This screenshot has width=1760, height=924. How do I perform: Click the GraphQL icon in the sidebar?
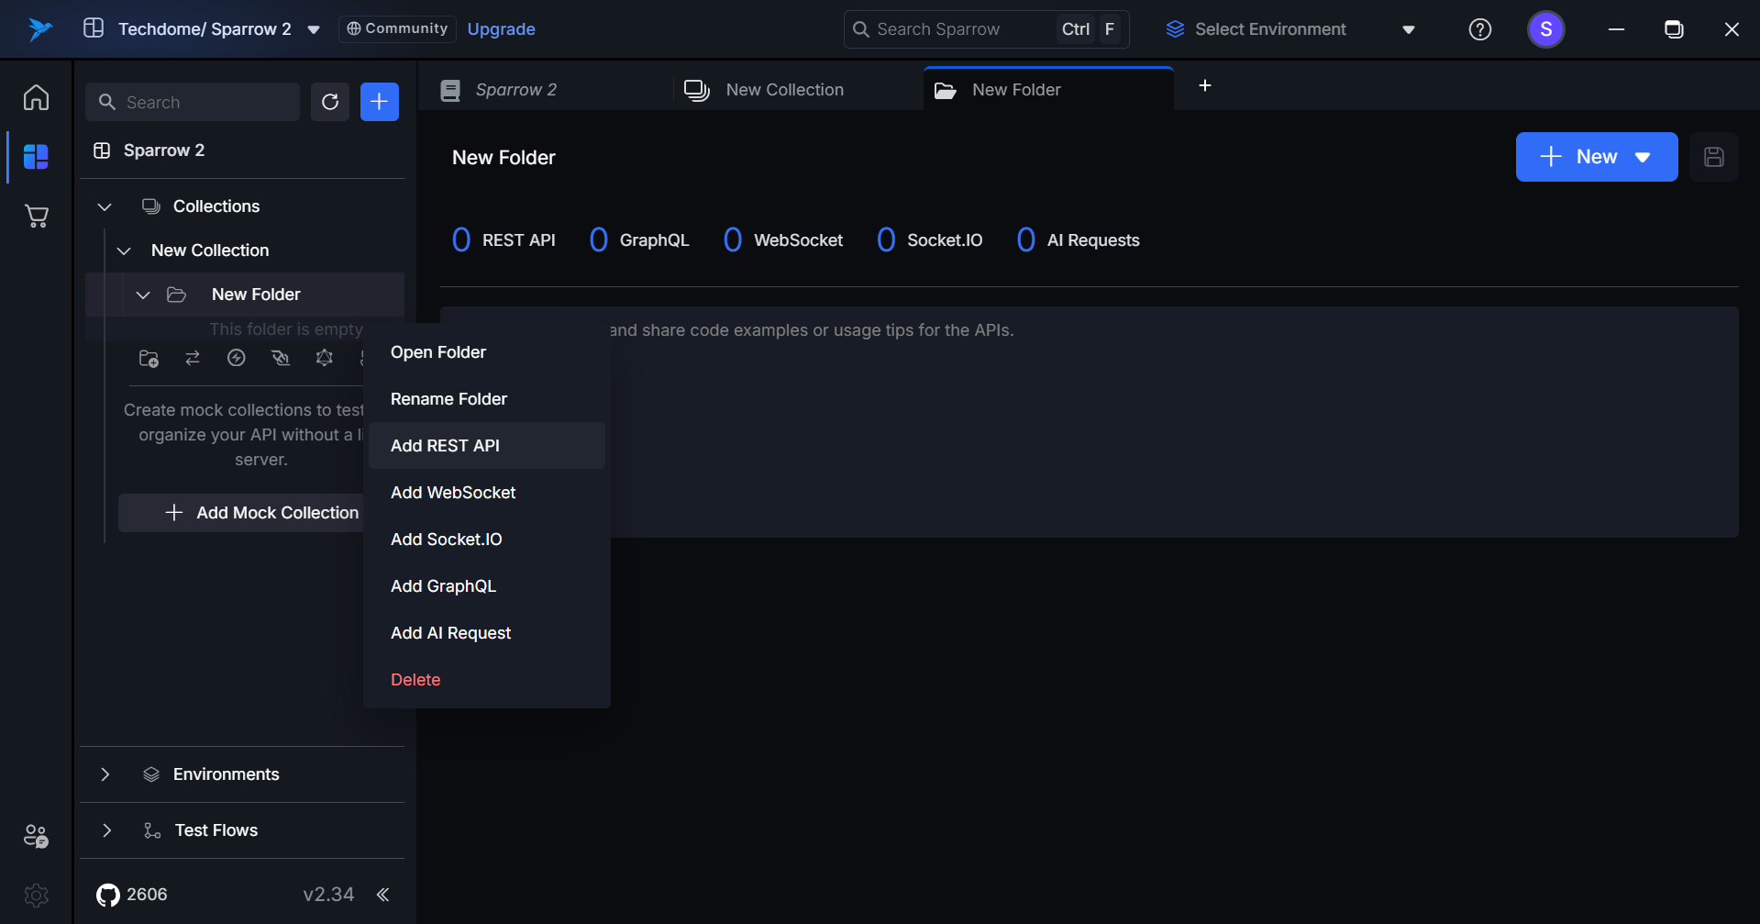click(324, 358)
